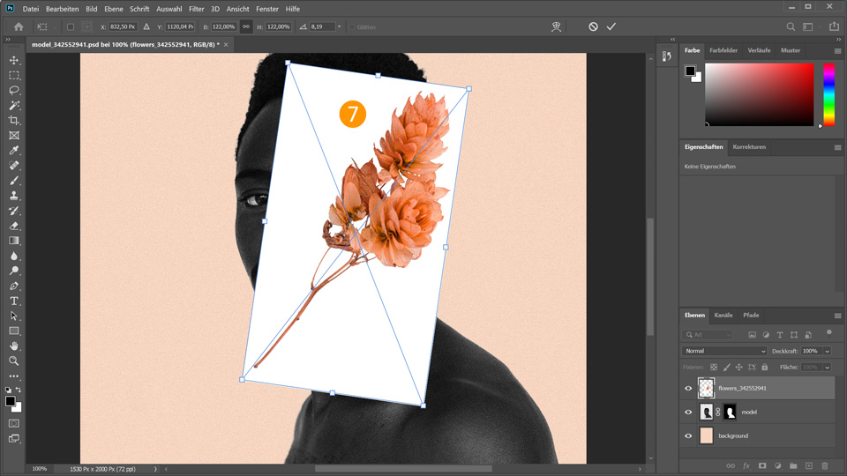Select the Rectangle shape tool
The width and height of the screenshot is (847, 476).
pos(14,331)
